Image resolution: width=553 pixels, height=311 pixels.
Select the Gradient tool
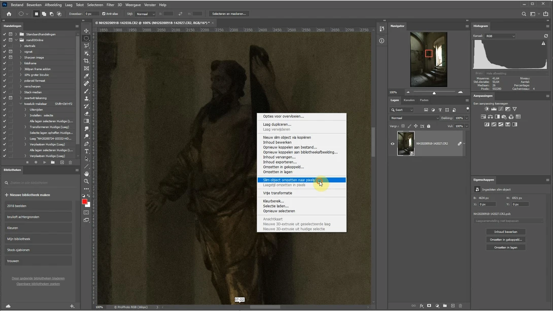86,121
